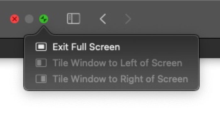Select Tile Window to Right of Screen
Viewport: 220px width, 131px height.
[x=120, y=79]
